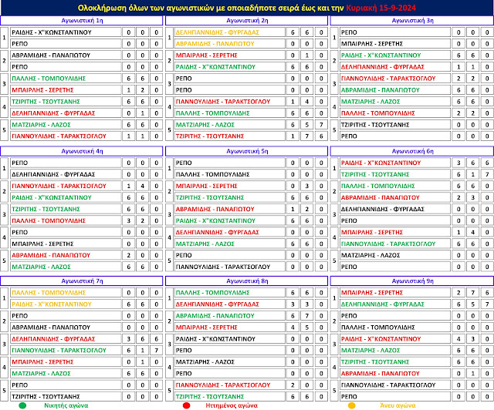Select ΔΕΛΗΓΙΑΝΝΙΔΗΣ - ΦΥΡΓΑΔΑΣ in Αγωνιστική 9η
Image resolution: width=494 pixels, height=410 pixels.
click(395, 304)
